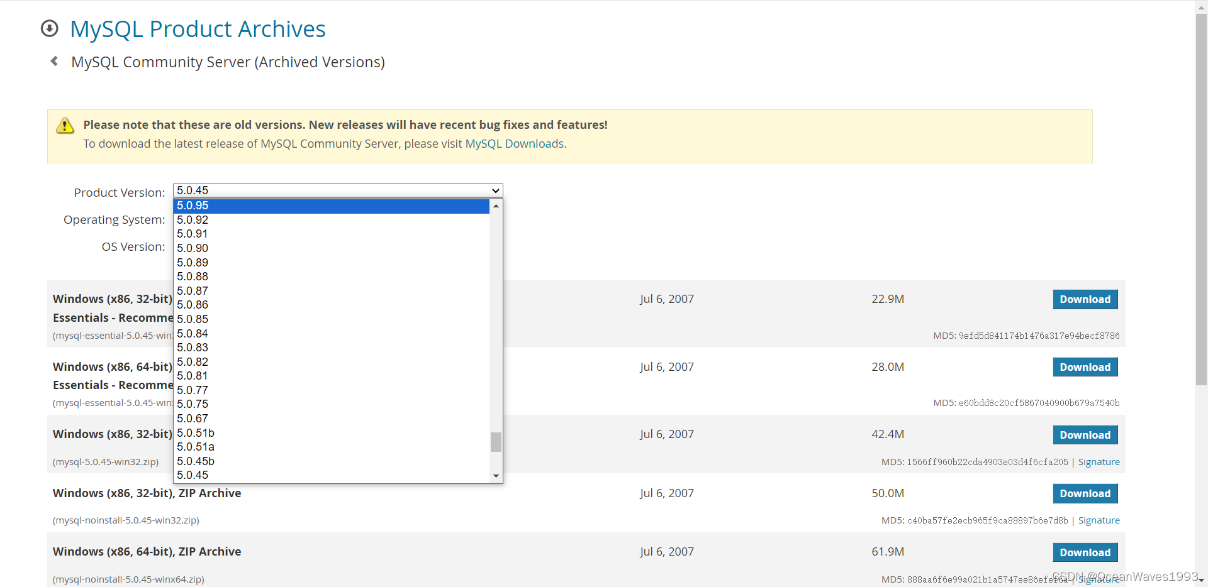This screenshot has width=1208, height=587.
Task: Download the 22.9M Windows 32-bit Essentials installer
Action: (1085, 299)
